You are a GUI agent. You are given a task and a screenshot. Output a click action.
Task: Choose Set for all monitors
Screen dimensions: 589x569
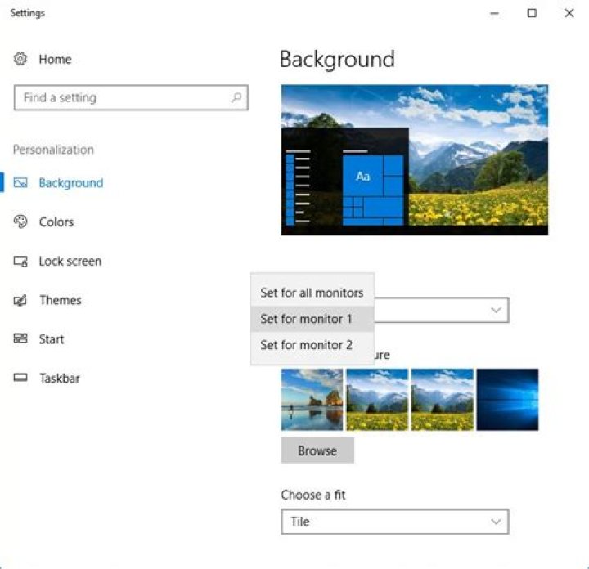[312, 293]
